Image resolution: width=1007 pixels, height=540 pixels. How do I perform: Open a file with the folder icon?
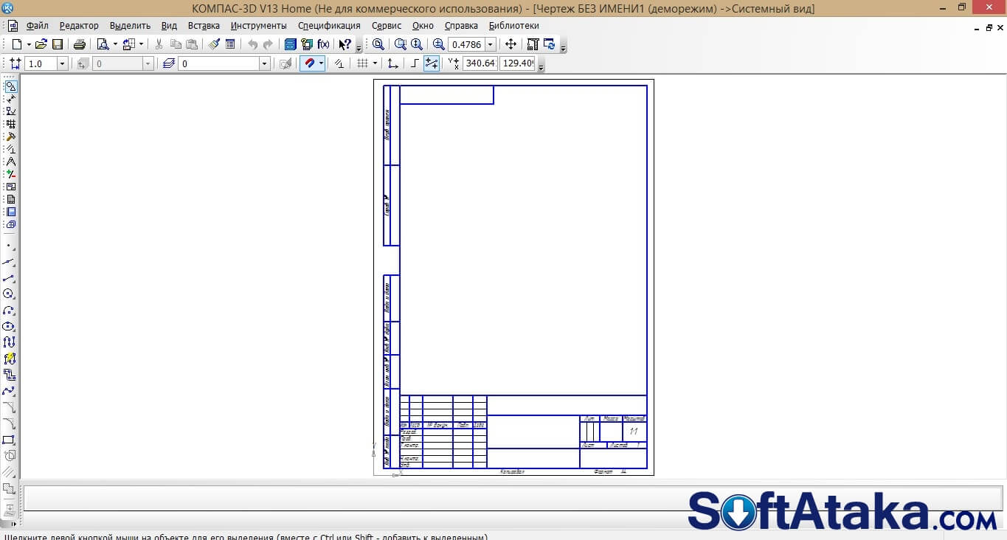41,44
